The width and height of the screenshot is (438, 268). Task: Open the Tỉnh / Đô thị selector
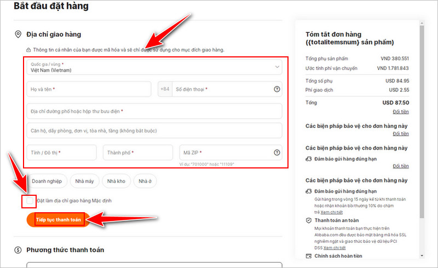click(x=61, y=153)
